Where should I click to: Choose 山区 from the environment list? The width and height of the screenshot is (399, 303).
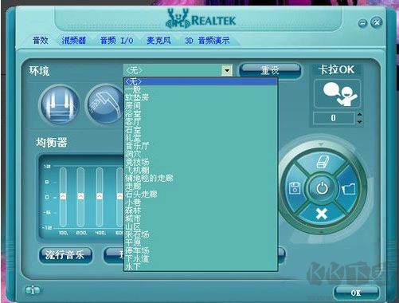click(201, 226)
